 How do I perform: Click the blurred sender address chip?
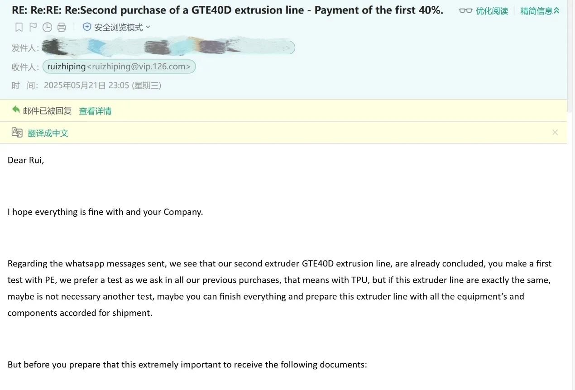coord(168,47)
